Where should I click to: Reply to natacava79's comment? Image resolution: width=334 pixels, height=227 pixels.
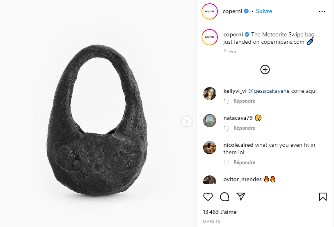click(244, 128)
